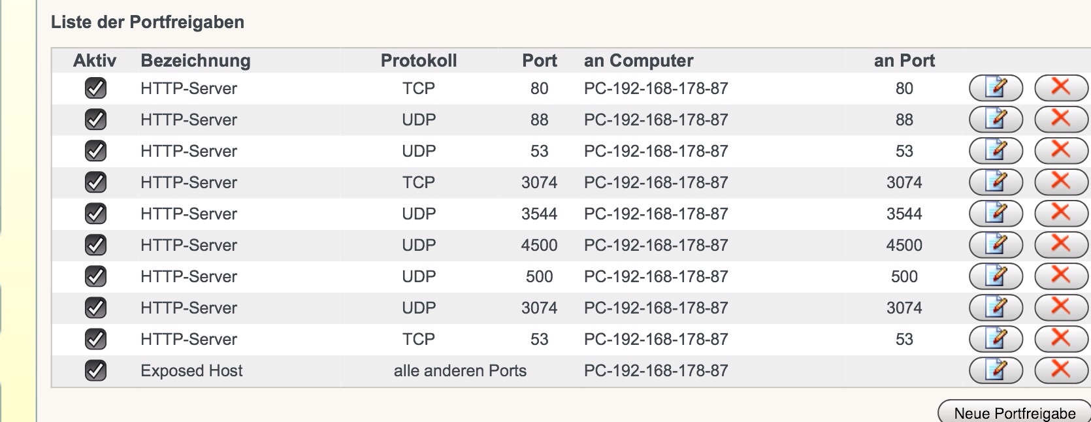Delete the Exposed Host entry

point(1060,370)
